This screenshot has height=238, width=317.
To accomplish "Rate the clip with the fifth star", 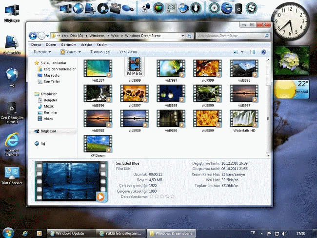I will pyautogui.click(x=173, y=196).
